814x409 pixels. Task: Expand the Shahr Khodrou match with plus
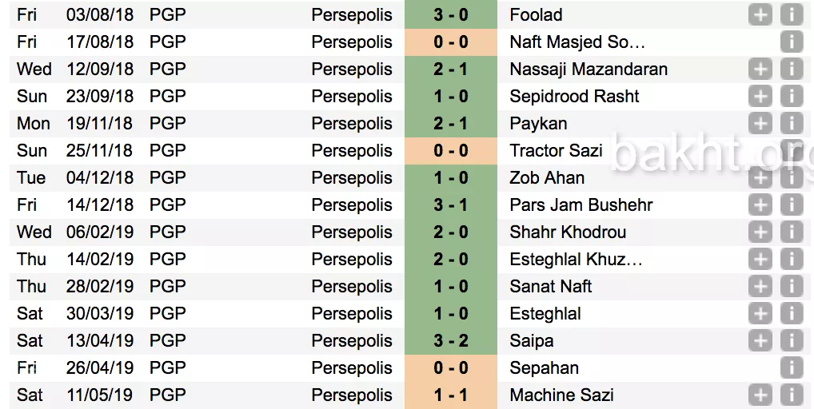[x=760, y=232]
